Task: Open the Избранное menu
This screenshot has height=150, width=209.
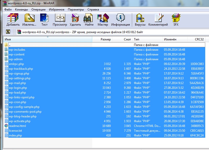Action: click(57, 10)
